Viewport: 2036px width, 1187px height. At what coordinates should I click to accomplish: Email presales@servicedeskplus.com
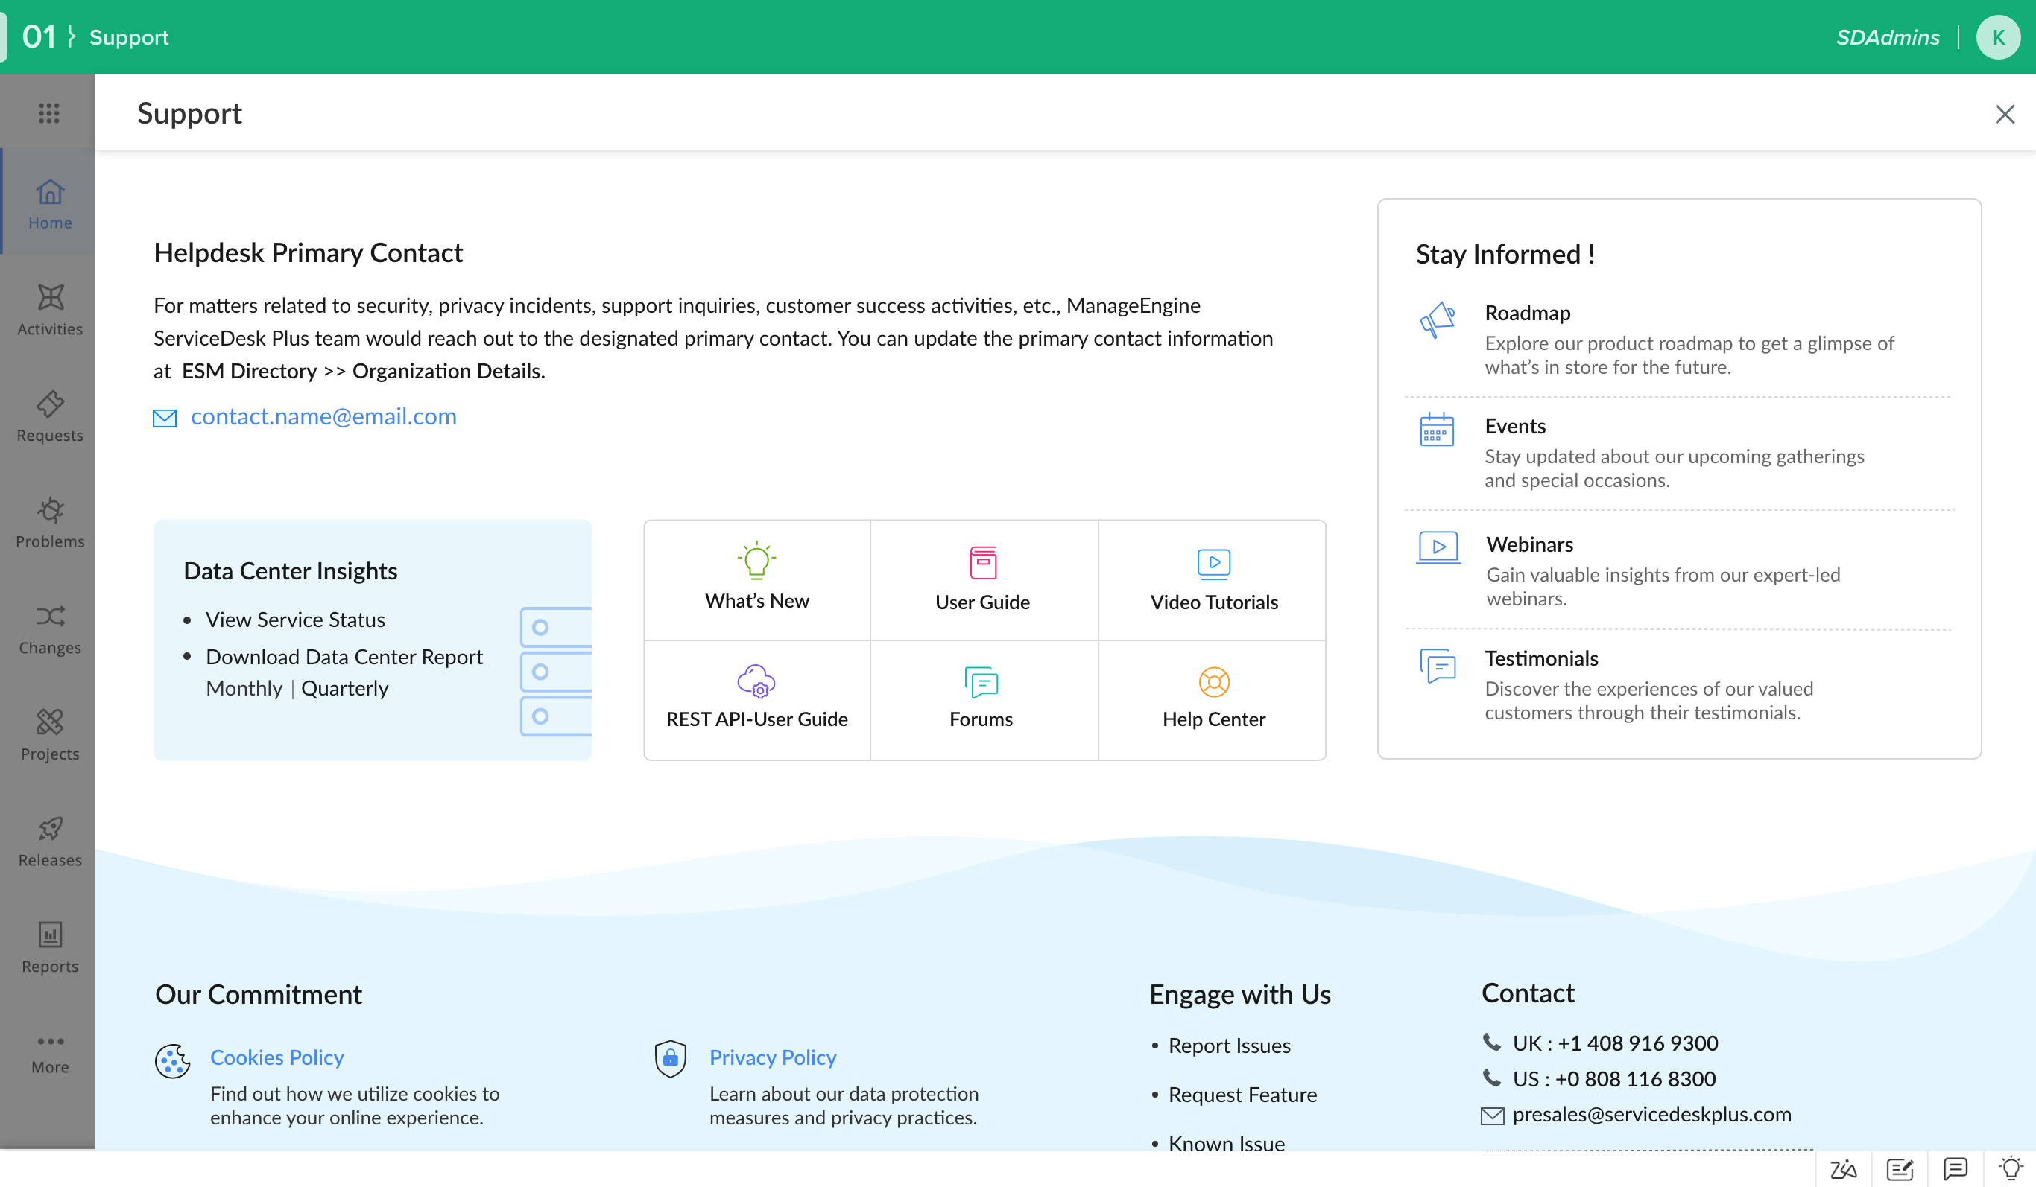point(1651,1113)
